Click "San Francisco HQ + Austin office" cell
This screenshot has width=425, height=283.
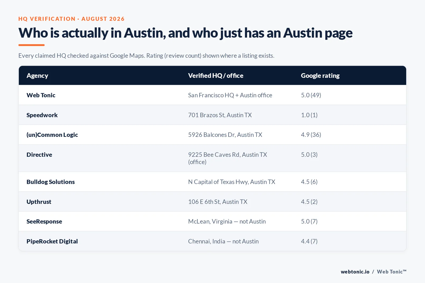[230, 95]
